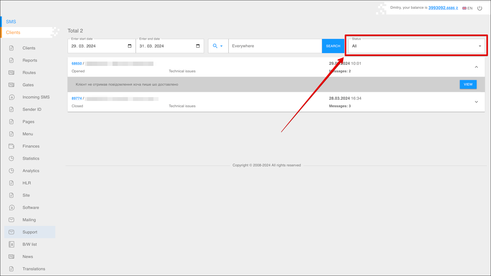Click the B/W list contacts icon
The height and width of the screenshot is (276, 491).
tap(12, 244)
